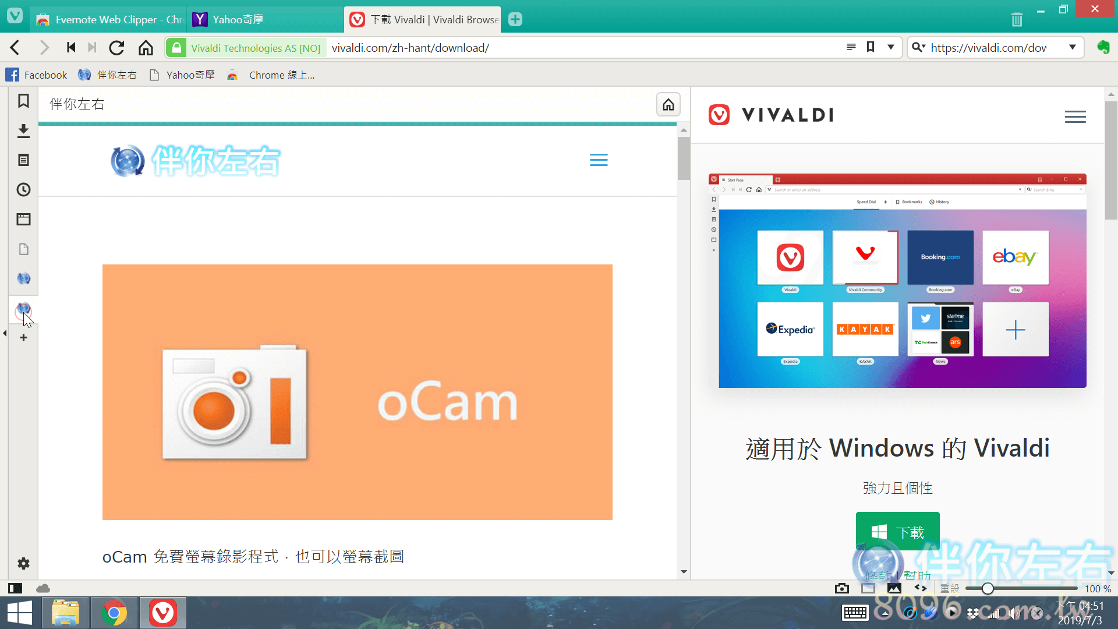The height and width of the screenshot is (629, 1118).
Task: Click the oCam article image
Action: (x=357, y=392)
